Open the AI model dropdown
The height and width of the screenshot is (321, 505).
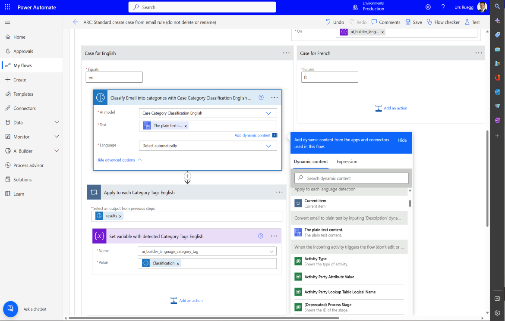pos(208,113)
